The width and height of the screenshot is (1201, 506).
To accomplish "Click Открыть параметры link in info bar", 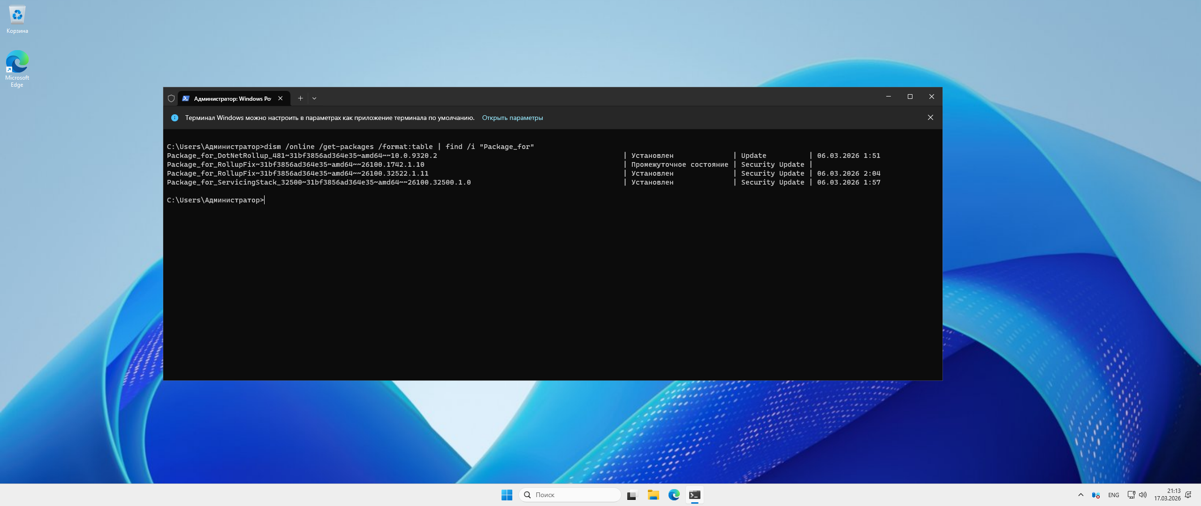I will (512, 118).
